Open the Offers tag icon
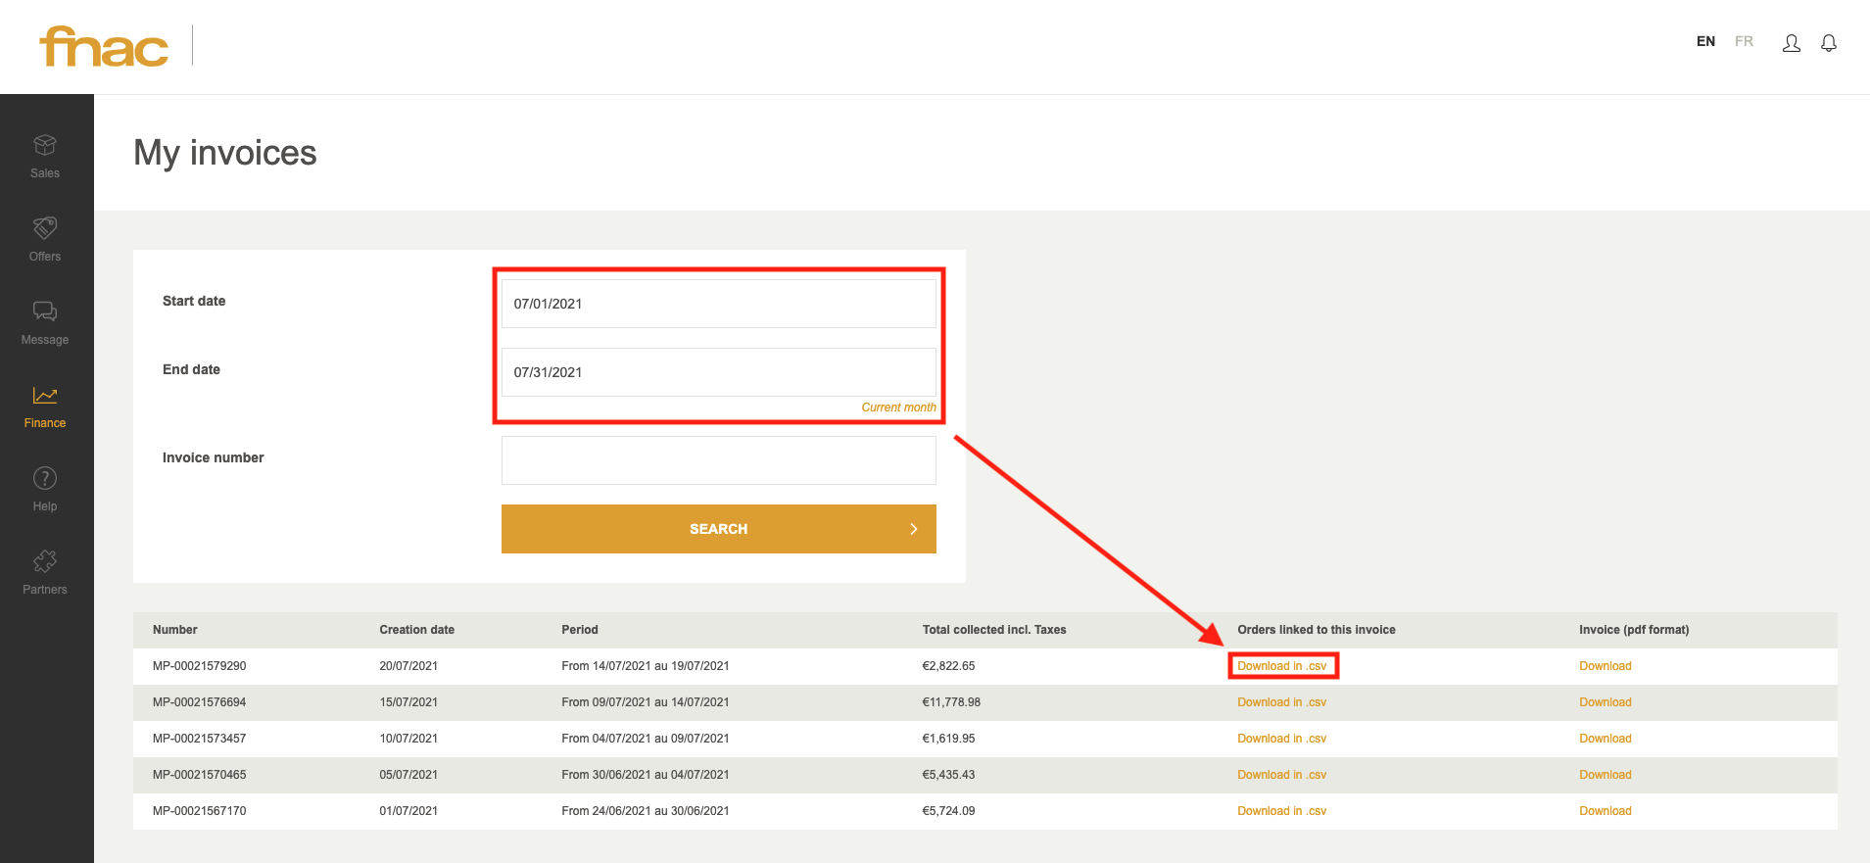The width and height of the screenshot is (1870, 863). click(x=45, y=228)
